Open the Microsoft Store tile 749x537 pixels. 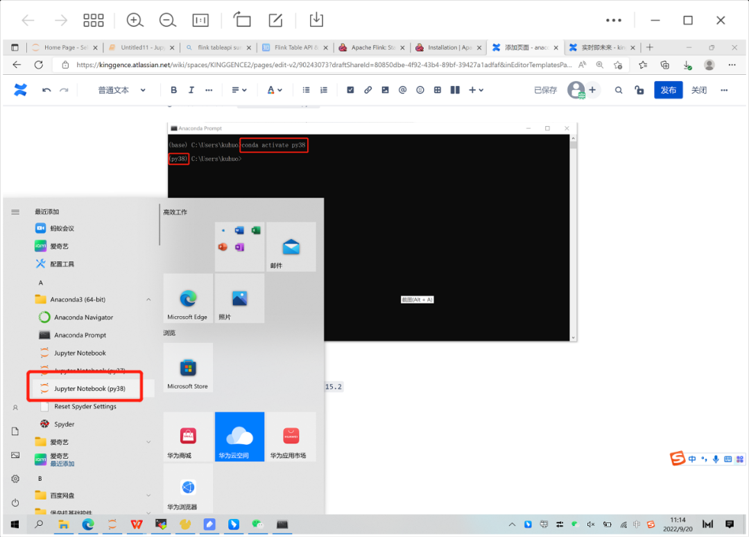click(x=188, y=367)
